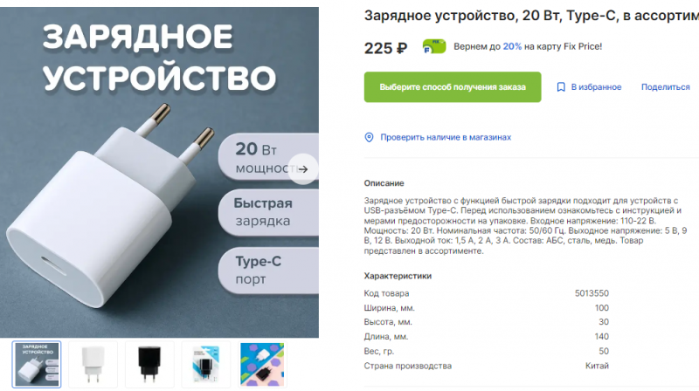699x391 pixels.
Task: Select the white charger thumbnail
Action: tap(93, 364)
